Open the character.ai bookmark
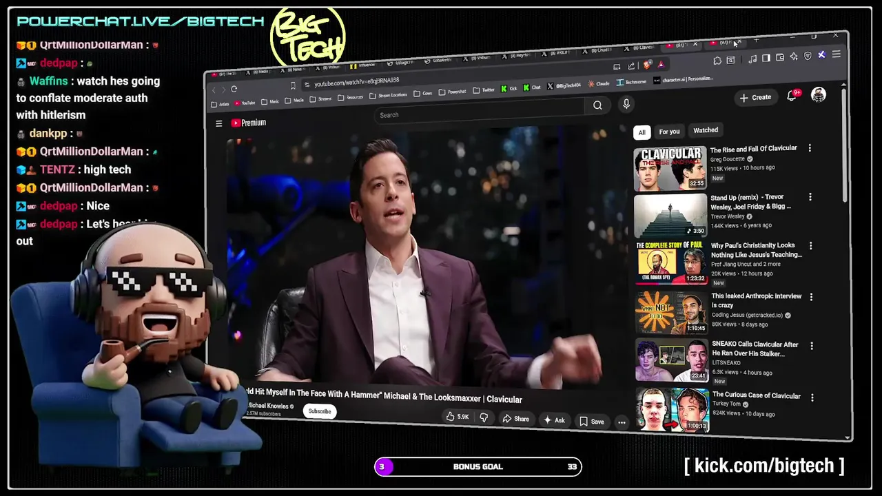 683,79
